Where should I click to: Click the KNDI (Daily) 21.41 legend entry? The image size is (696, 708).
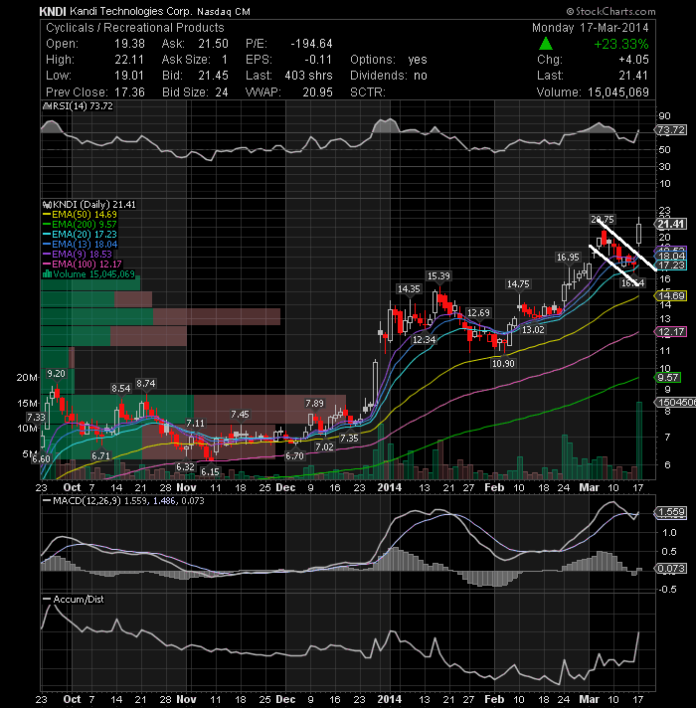(x=93, y=205)
